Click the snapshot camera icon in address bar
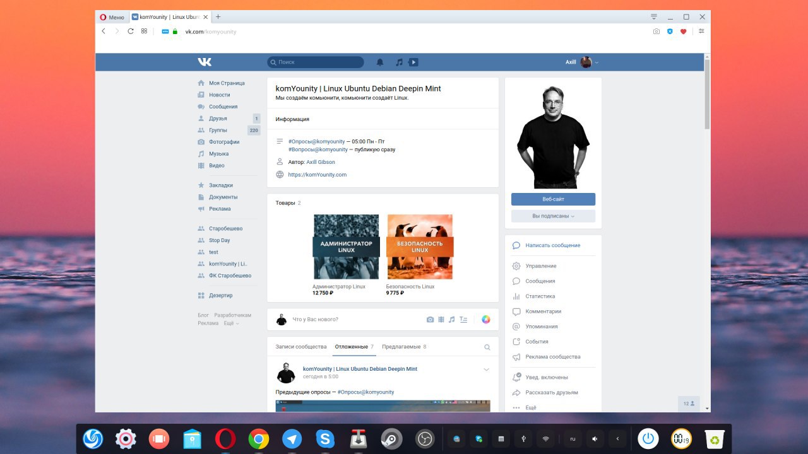Screen dimensions: 808x454 pyautogui.click(x=656, y=31)
